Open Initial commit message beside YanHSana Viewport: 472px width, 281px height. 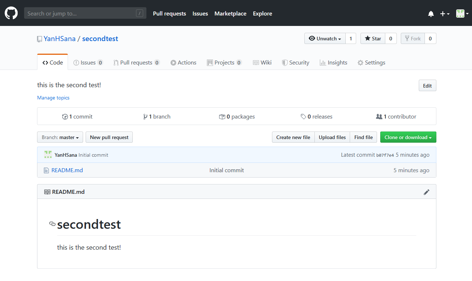pos(94,155)
